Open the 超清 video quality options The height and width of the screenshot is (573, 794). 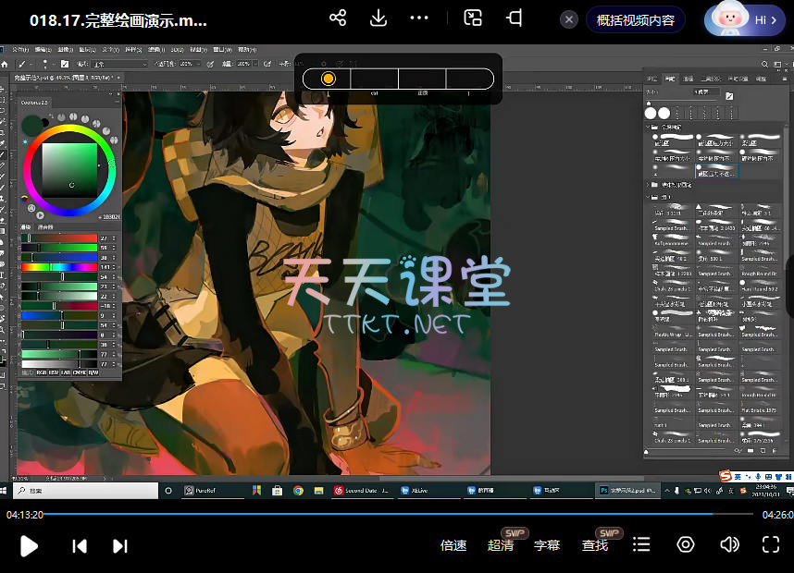[501, 545]
